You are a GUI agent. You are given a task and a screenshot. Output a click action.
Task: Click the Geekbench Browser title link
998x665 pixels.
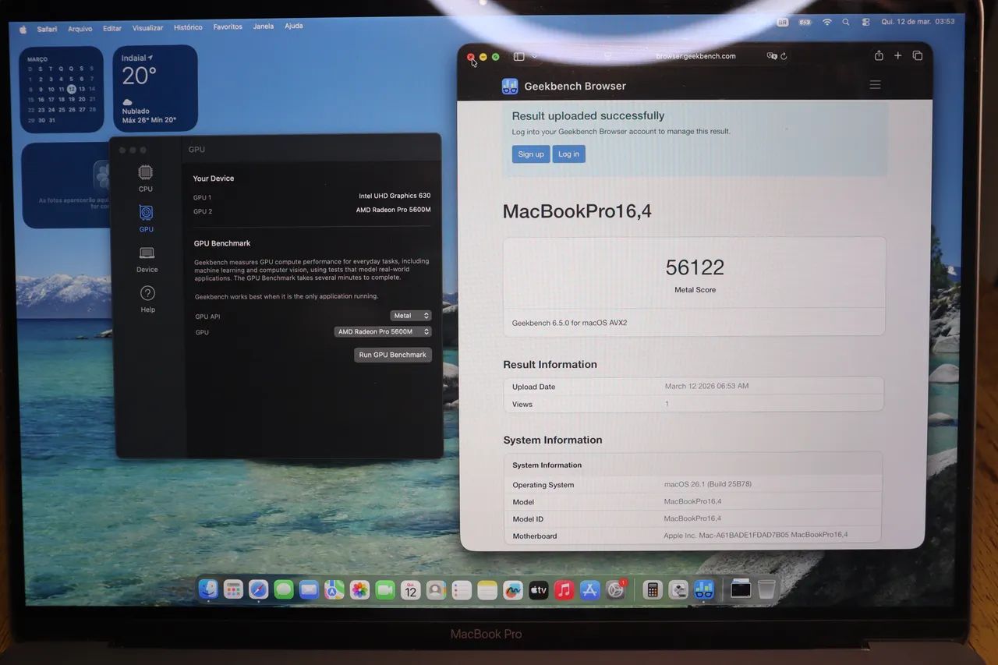[575, 86]
